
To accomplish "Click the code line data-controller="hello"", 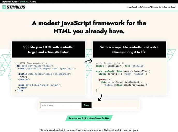I will click(34, 66).
